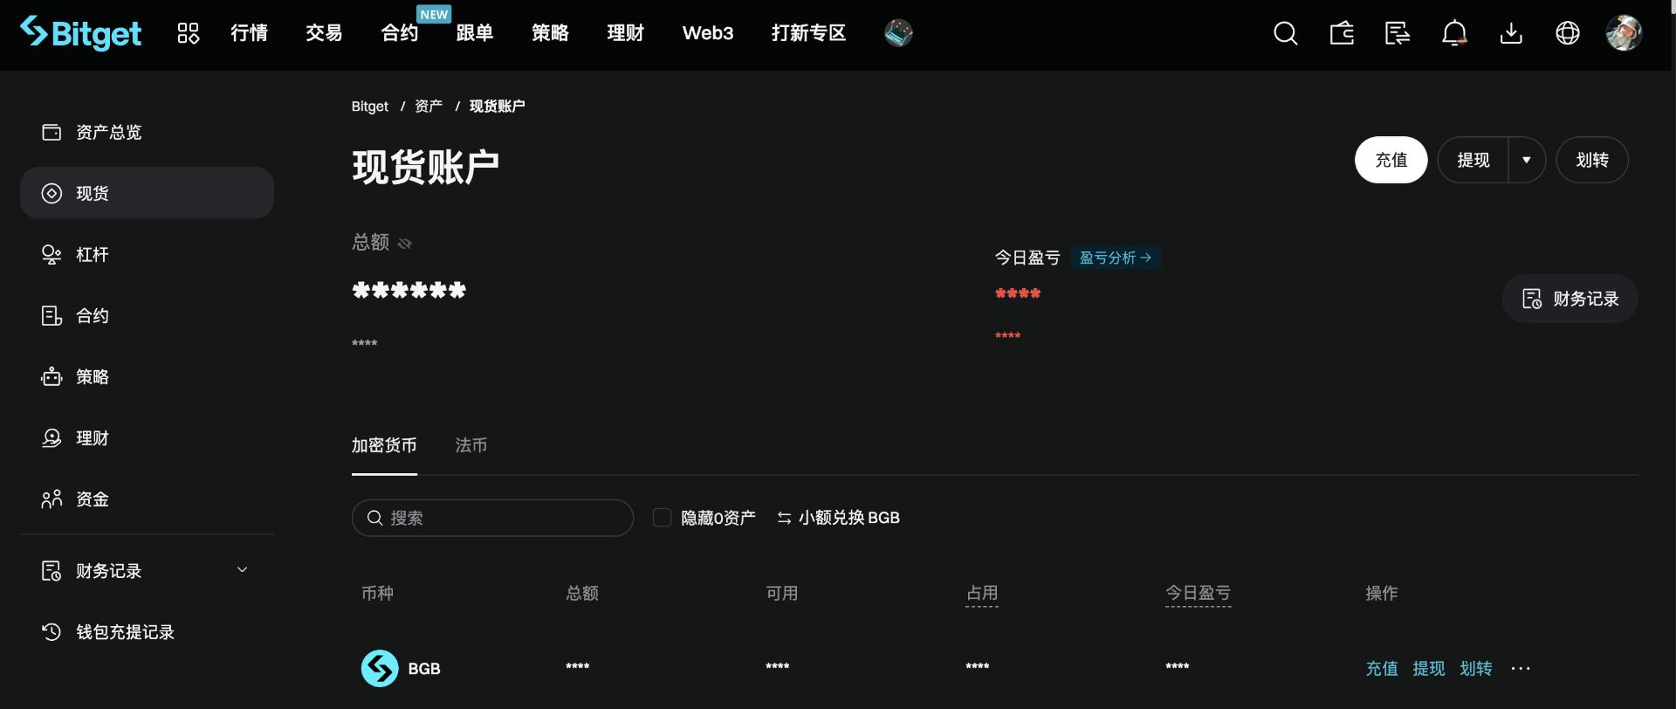
Task: Click 提现 link in the BGB row
Action: [1429, 669]
